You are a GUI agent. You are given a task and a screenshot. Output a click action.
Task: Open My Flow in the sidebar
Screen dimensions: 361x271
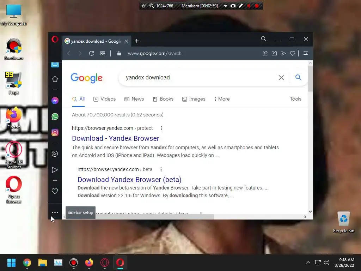(x=55, y=170)
